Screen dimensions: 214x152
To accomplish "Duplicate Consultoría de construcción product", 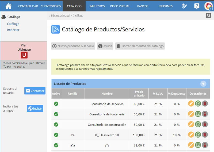I will pyautogui.click(x=198, y=124).
